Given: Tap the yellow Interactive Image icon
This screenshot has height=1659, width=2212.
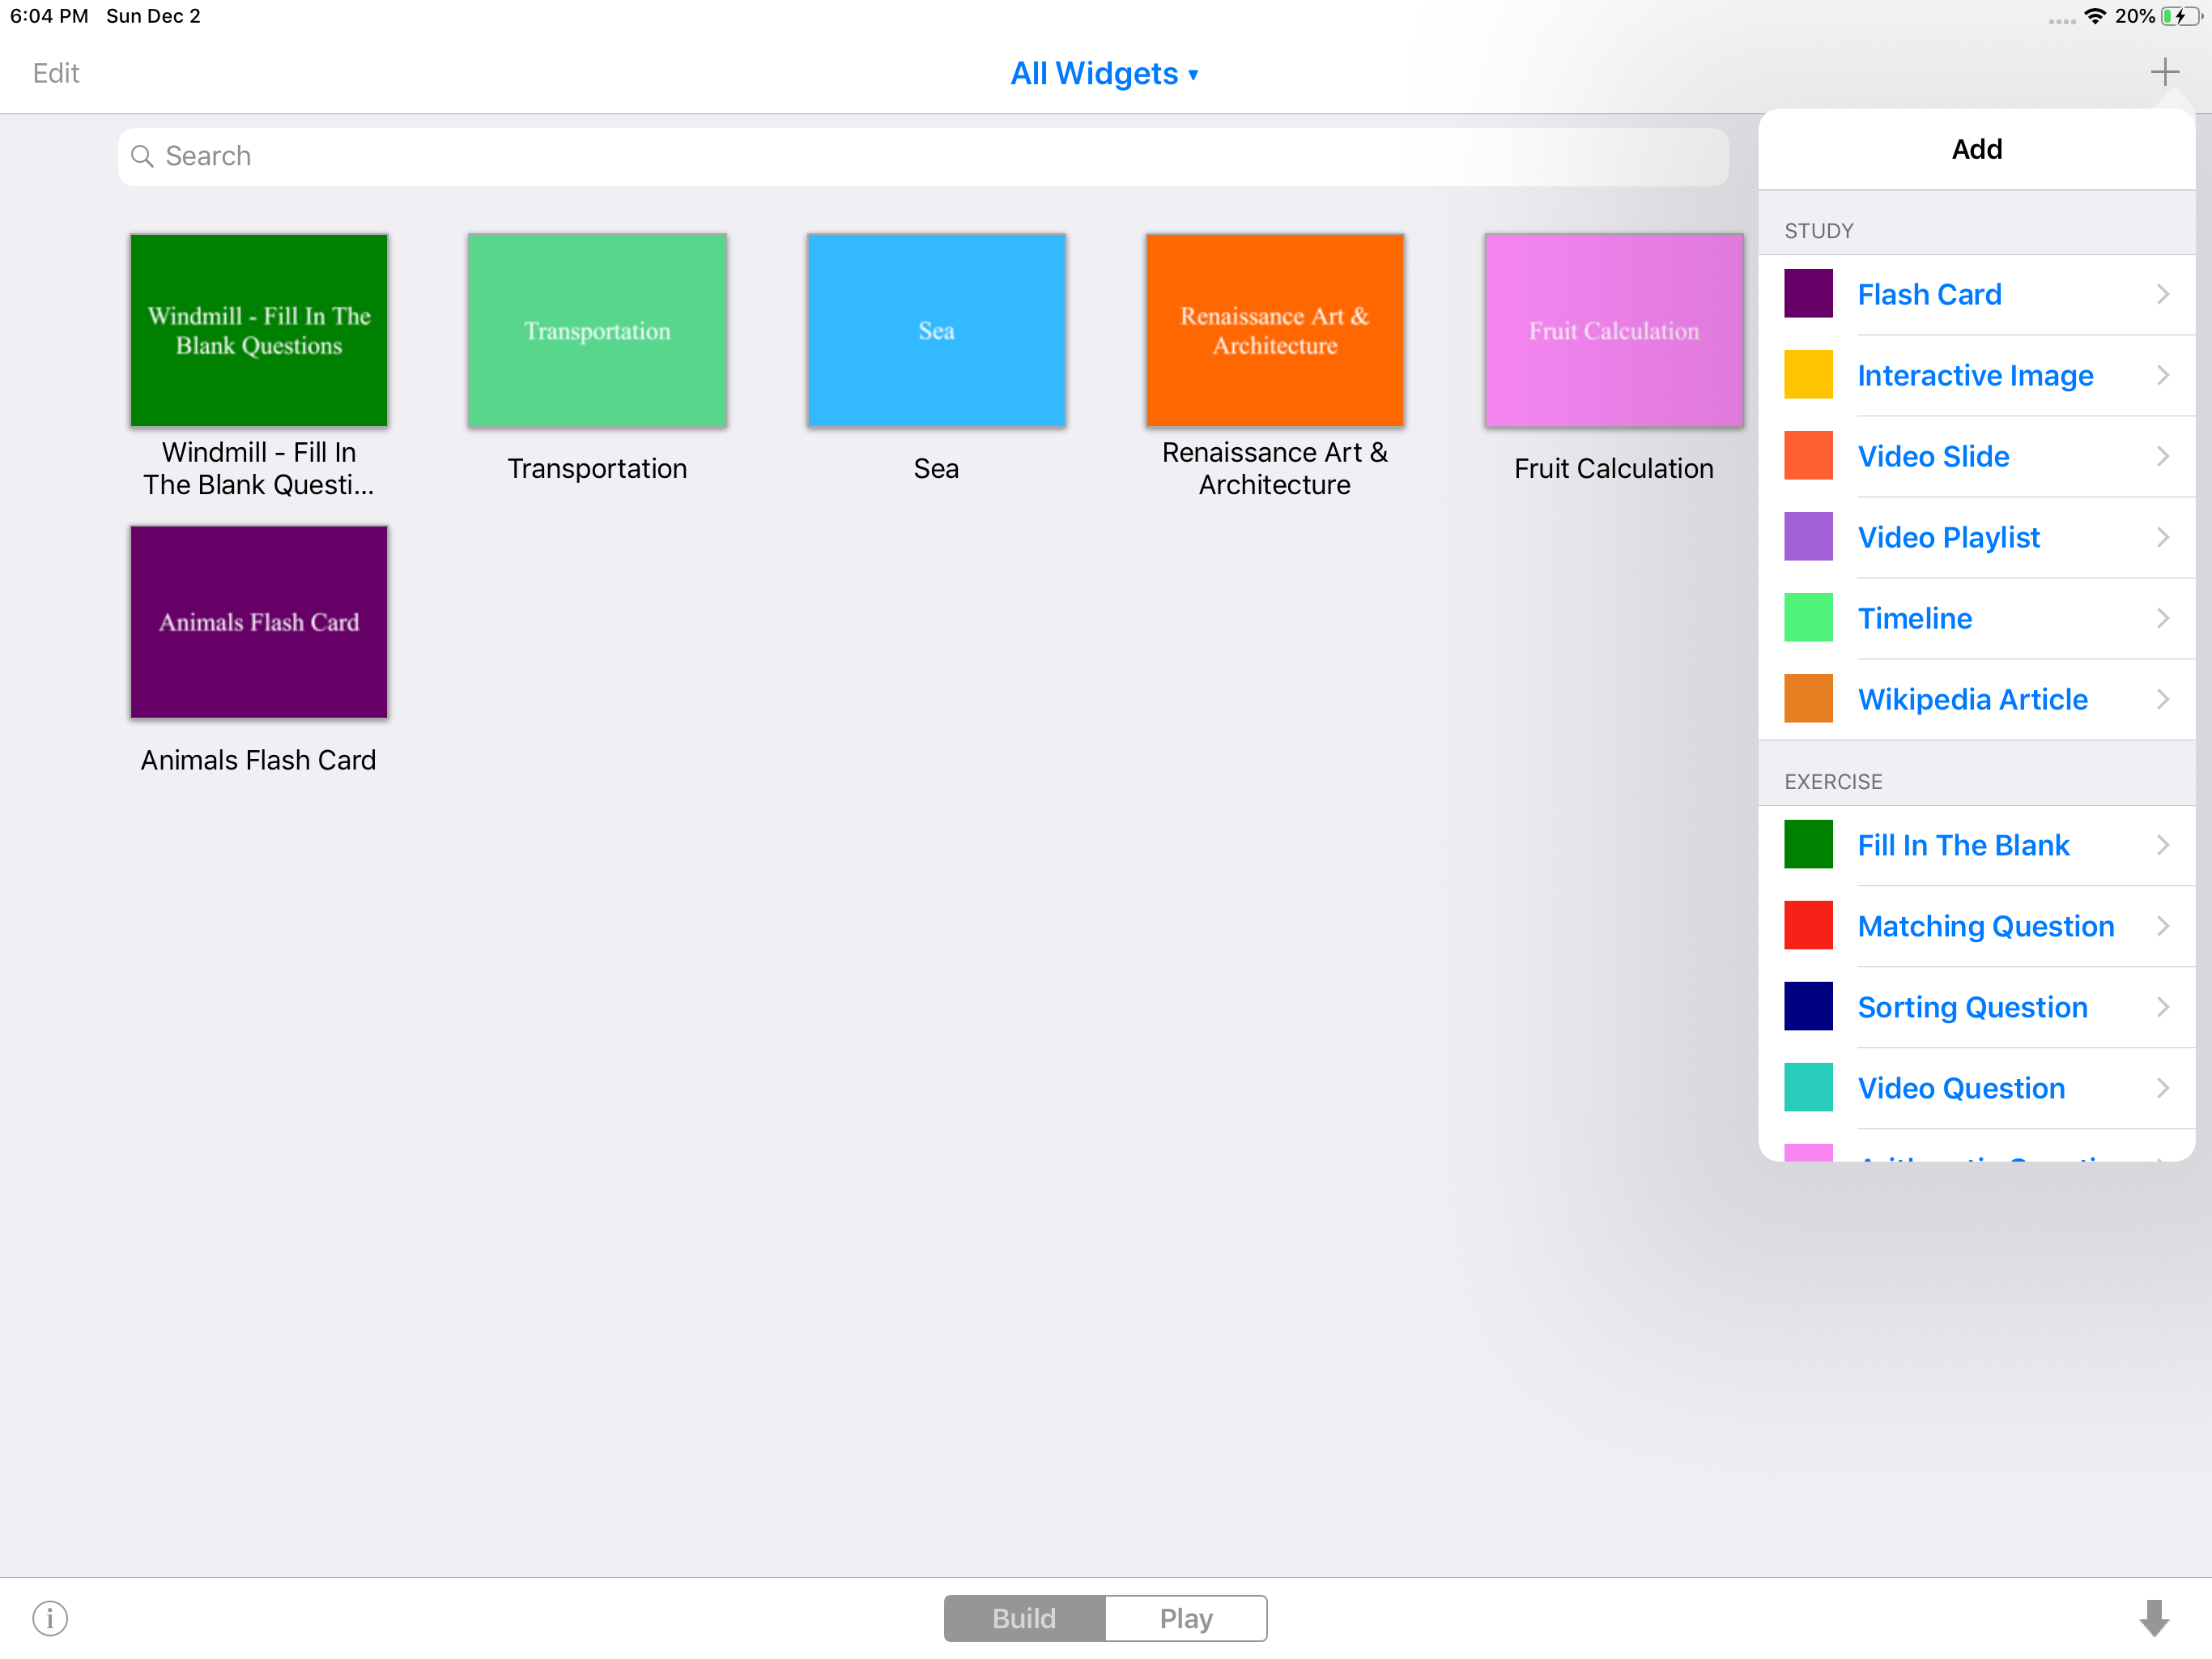Looking at the screenshot, I should pyautogui.click(x=1807, y=375).
